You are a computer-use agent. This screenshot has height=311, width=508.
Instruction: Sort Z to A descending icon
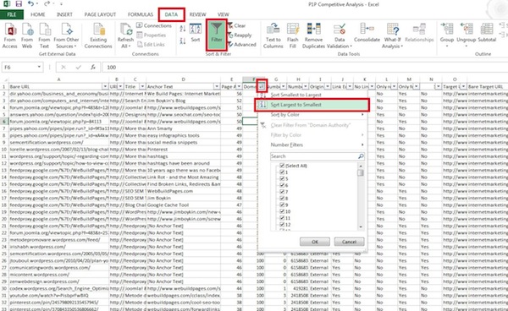183,41
